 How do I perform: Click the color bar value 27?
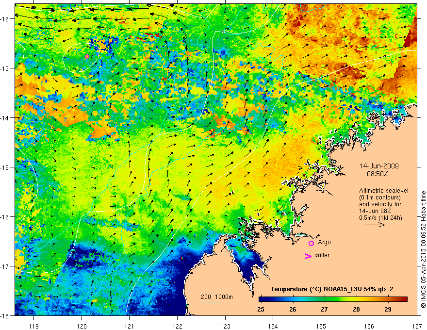[x=324, y=309]
